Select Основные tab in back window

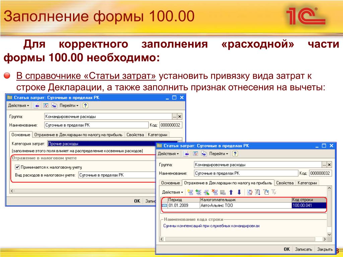coord(21,135)
